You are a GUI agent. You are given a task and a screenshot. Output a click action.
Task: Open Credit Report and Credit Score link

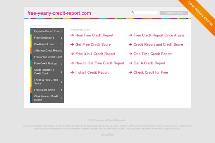[x=158, y=45]
